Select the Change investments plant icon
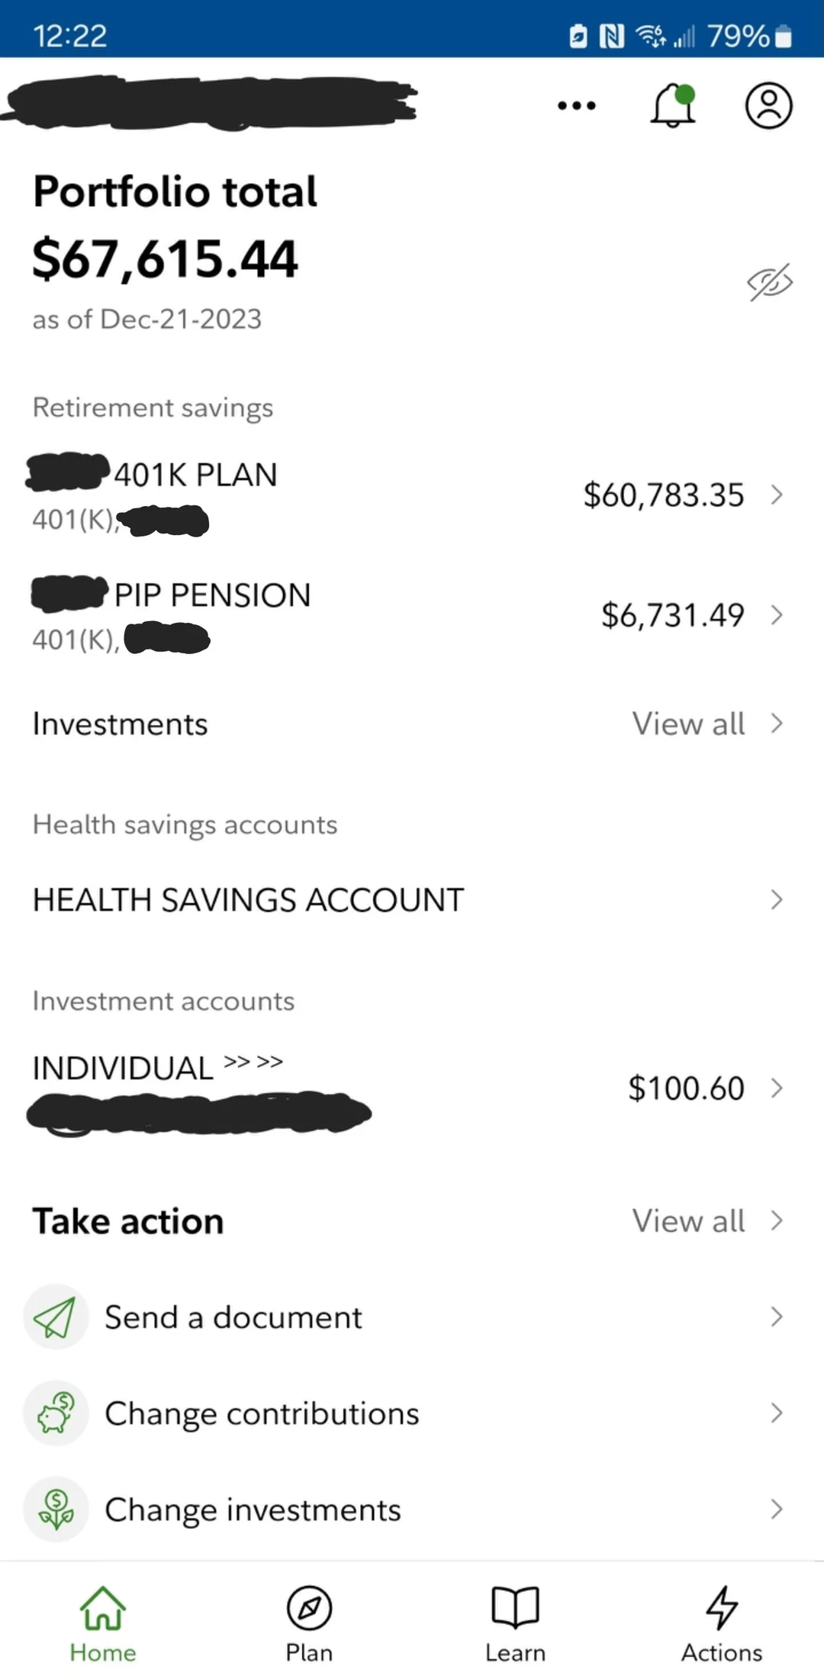The height and width of the screenshot is (1673, 824). click(56, 1509)
